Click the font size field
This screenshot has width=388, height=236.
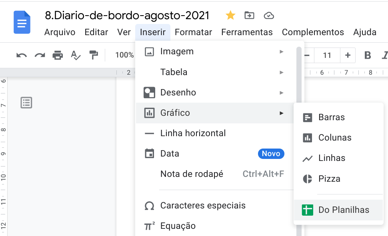[327, 55]
